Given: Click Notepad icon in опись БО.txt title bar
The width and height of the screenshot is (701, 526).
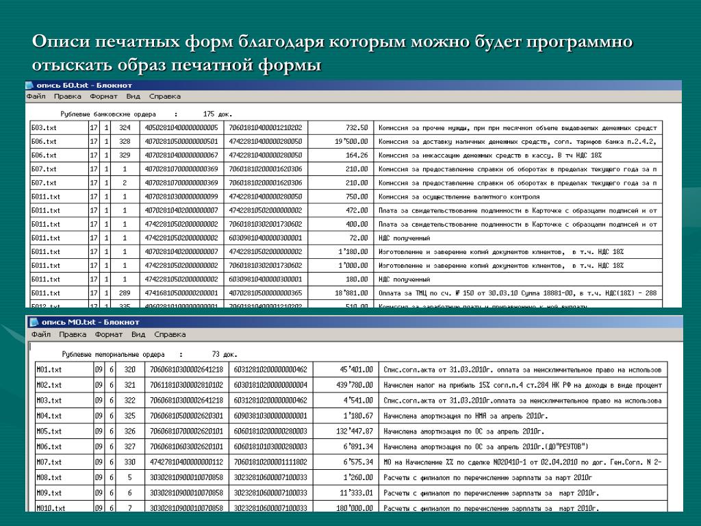Looking at the screenshot, I should (x=29, y=86).
